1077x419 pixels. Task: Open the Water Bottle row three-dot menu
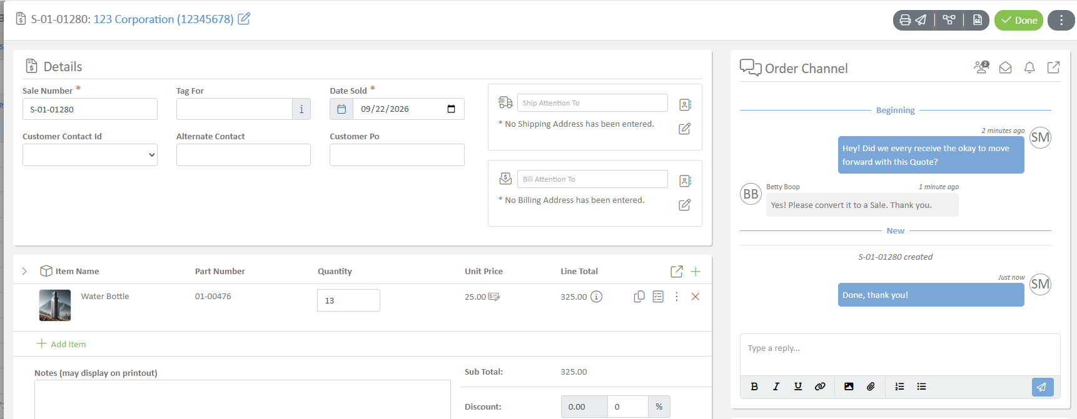[676, 297]
